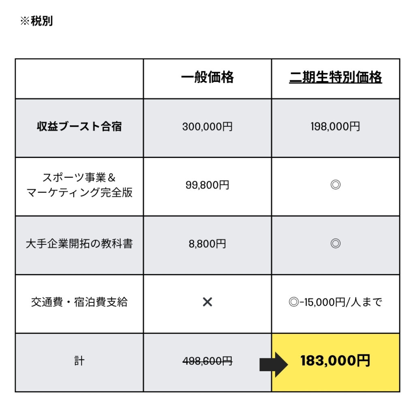Click the 計 total row label
415x415 pixels.
point(79,361)
